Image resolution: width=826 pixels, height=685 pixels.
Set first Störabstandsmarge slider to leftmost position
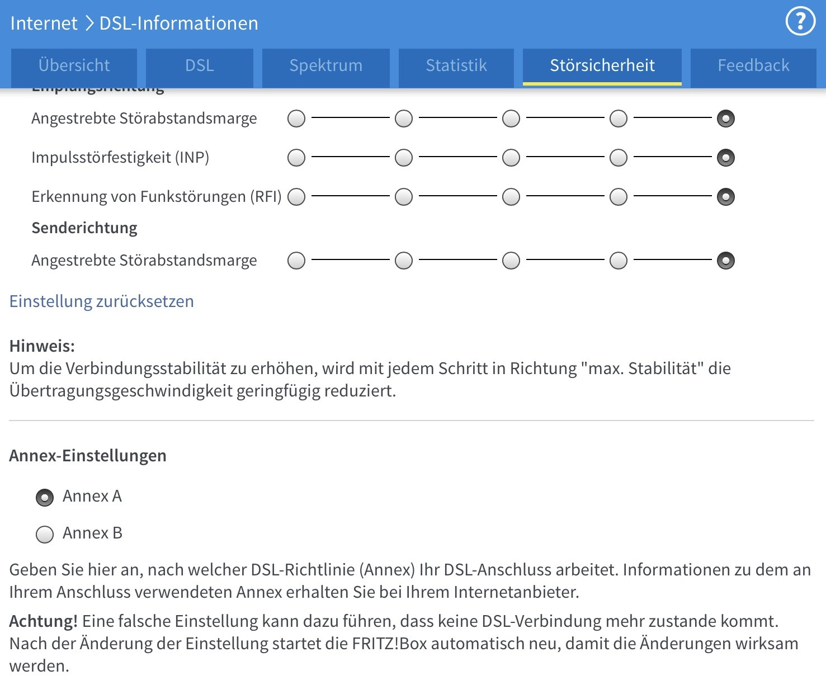tap(296, 119)
